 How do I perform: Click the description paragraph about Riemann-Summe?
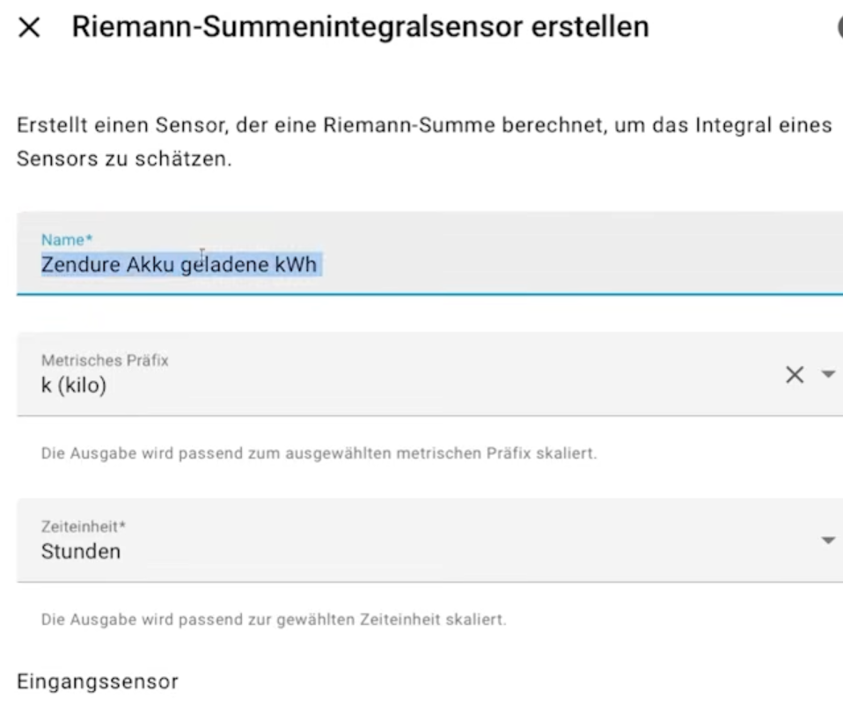coord(424,142)
